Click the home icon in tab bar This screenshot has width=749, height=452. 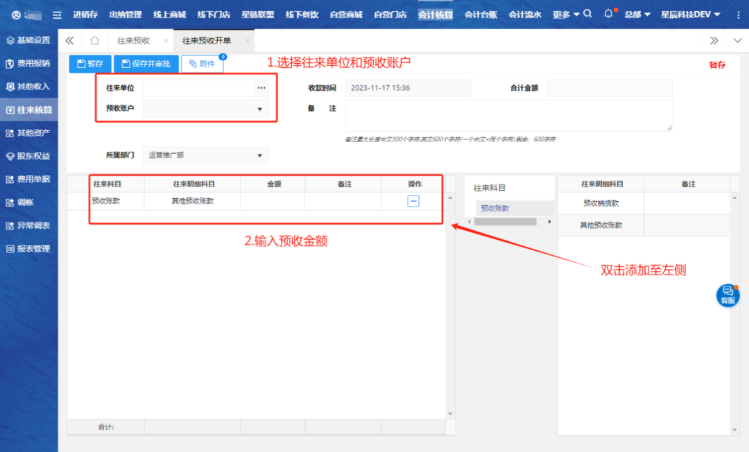click(95, 41)
